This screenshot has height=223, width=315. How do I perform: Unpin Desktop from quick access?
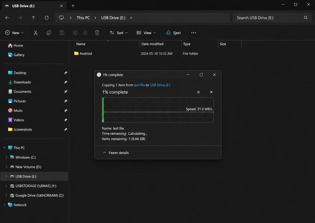tap(66, 73)
